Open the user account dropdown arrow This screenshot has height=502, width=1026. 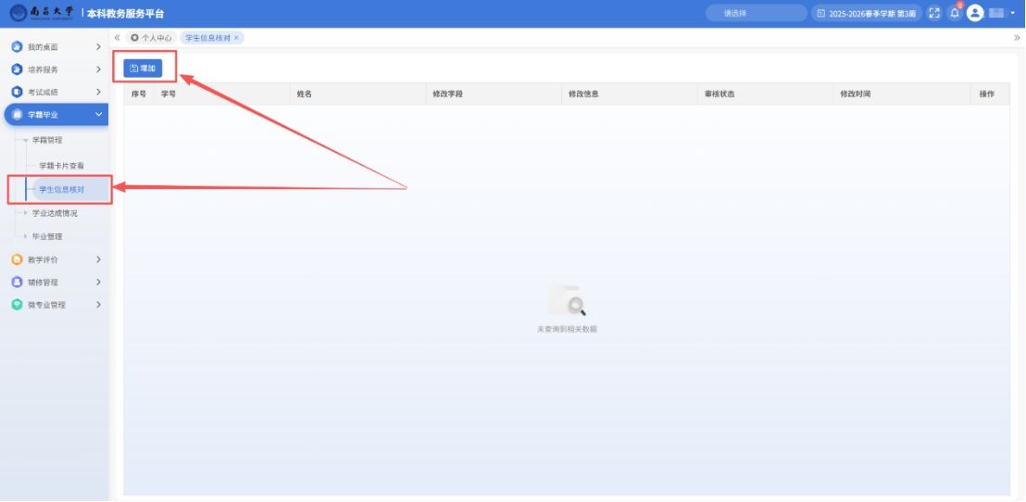[x=1013, y=13]
